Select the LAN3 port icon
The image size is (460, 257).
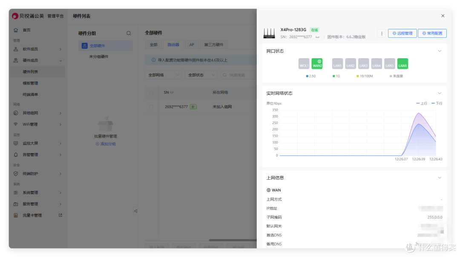coord(363,64)
